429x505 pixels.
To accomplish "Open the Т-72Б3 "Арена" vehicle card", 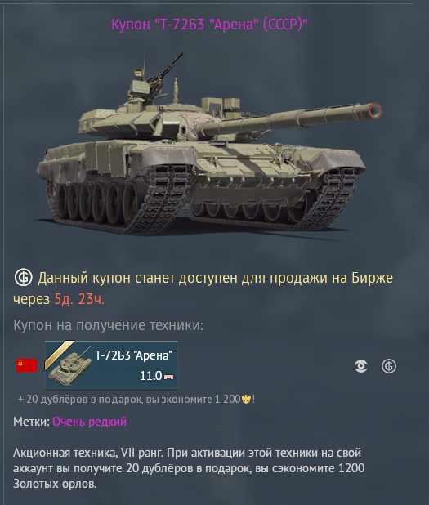I will 111,365.
